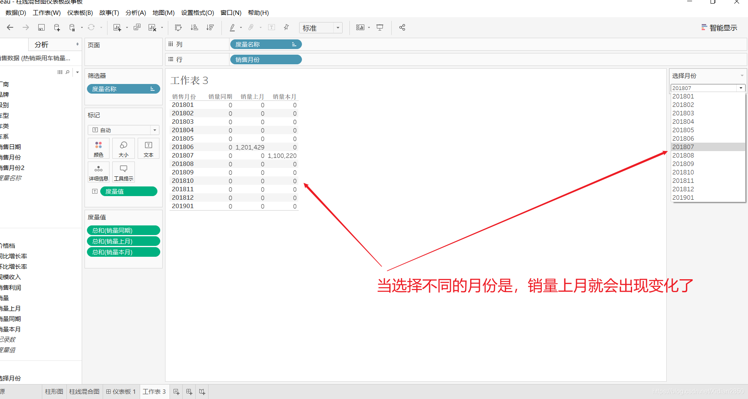
Task: Select the 工作表 3 tab
Action: click(x=154, y=392)
